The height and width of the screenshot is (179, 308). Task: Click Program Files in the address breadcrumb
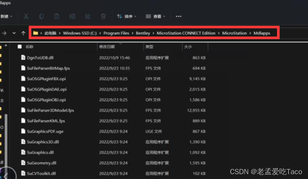click(116, 33)
